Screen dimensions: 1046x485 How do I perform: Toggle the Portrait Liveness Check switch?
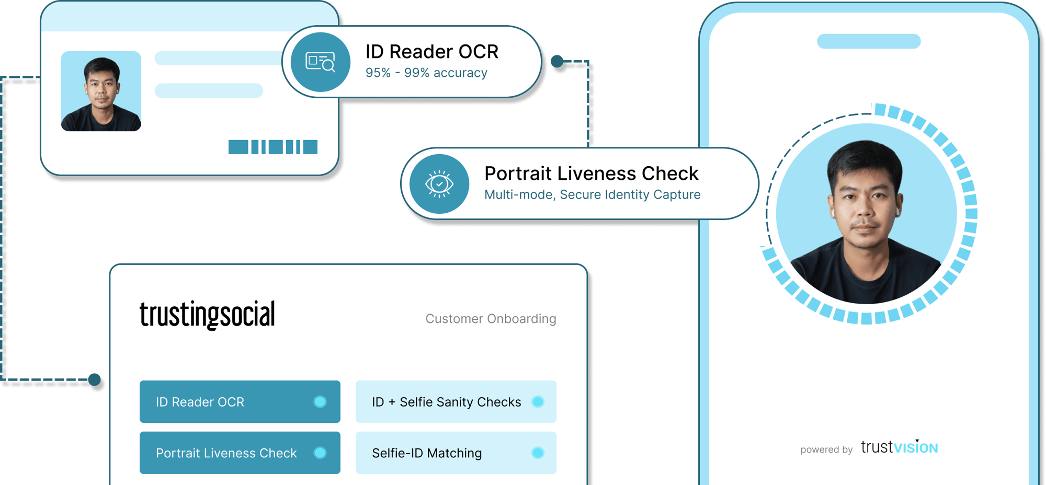pos(321,453)
